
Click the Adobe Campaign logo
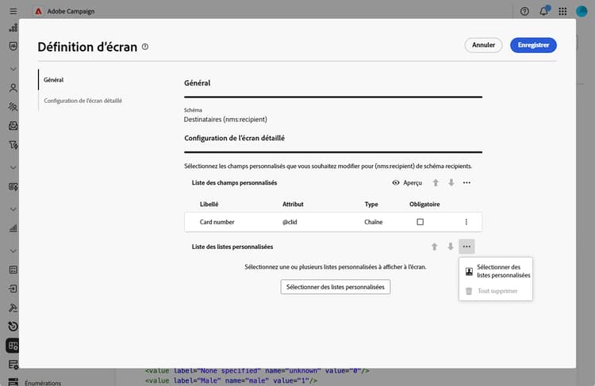(38, 11)
